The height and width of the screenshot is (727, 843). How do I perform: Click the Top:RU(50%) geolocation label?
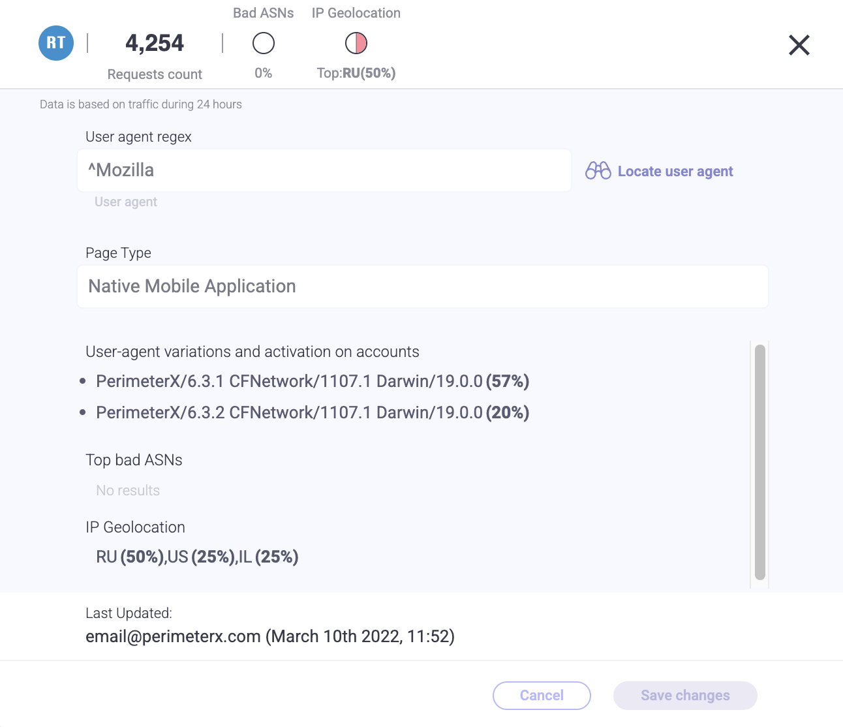[x=356, y=73]
